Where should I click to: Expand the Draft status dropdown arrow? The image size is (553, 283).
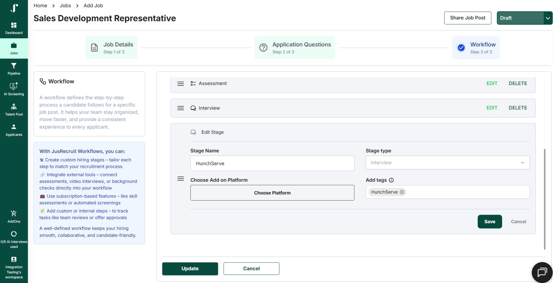pos(548,18)
